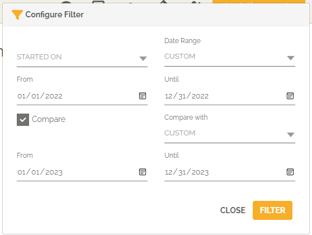
Task: Apply settings with the FILTER button
Action: pos(272,210)
